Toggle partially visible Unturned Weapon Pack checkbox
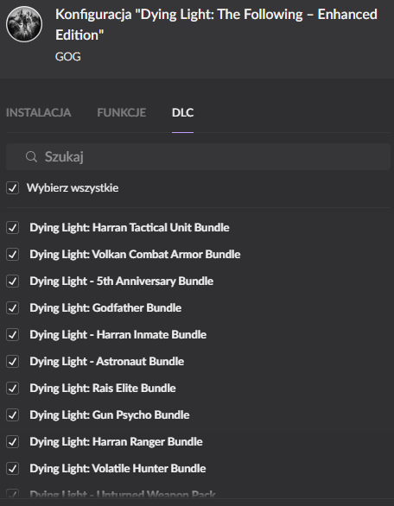This screenshot has width=394, height=506. (13, 494)
